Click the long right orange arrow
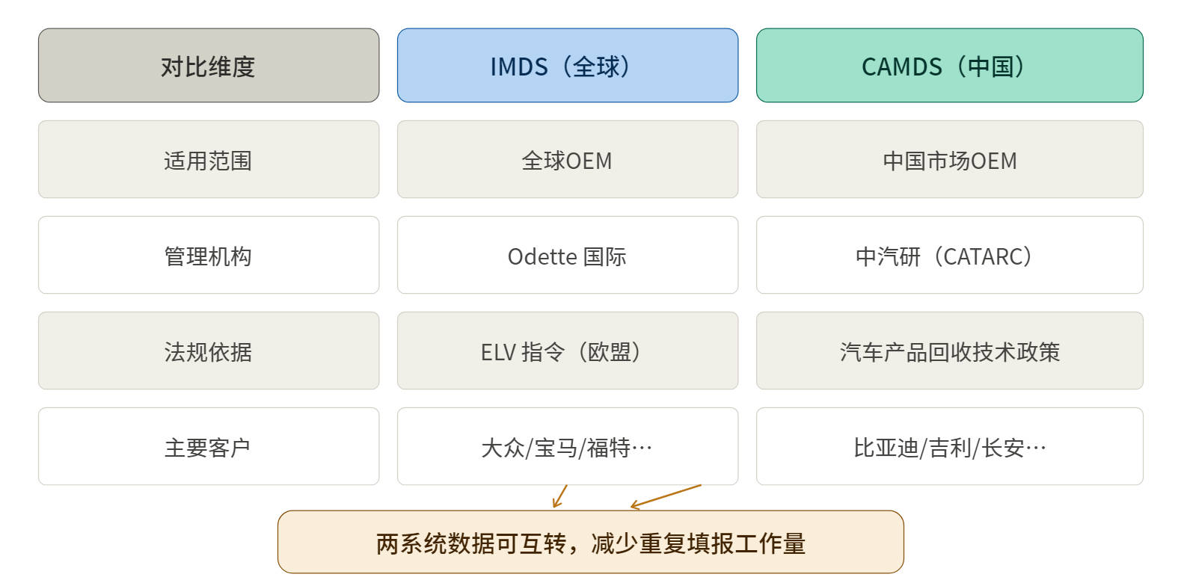The image size is (1187, 586). pyautogui.click(x=666, y=496)
